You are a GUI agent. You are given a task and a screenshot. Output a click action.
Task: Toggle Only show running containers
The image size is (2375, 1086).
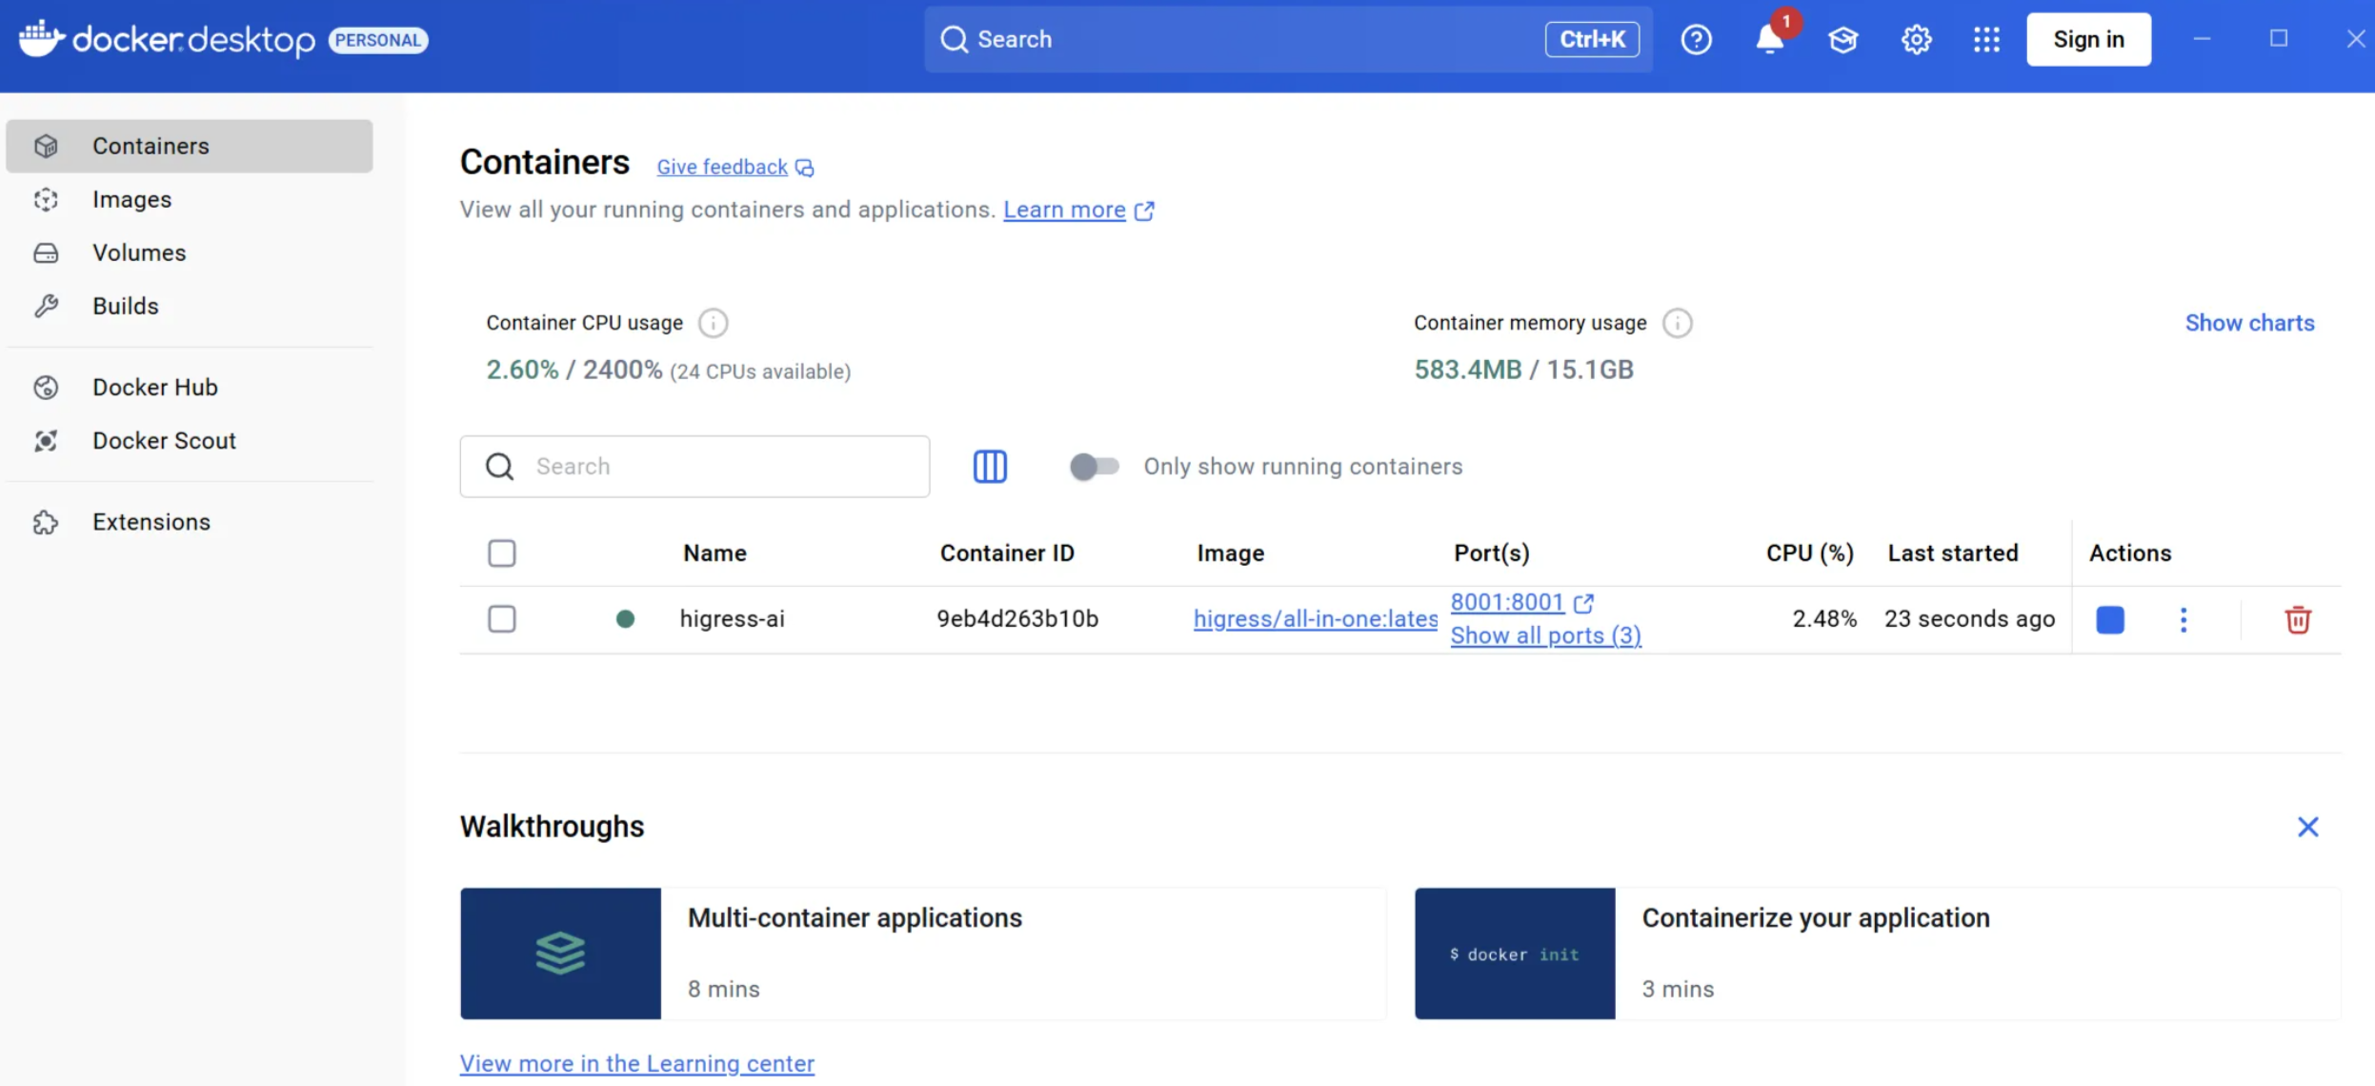coord(1094,467)
